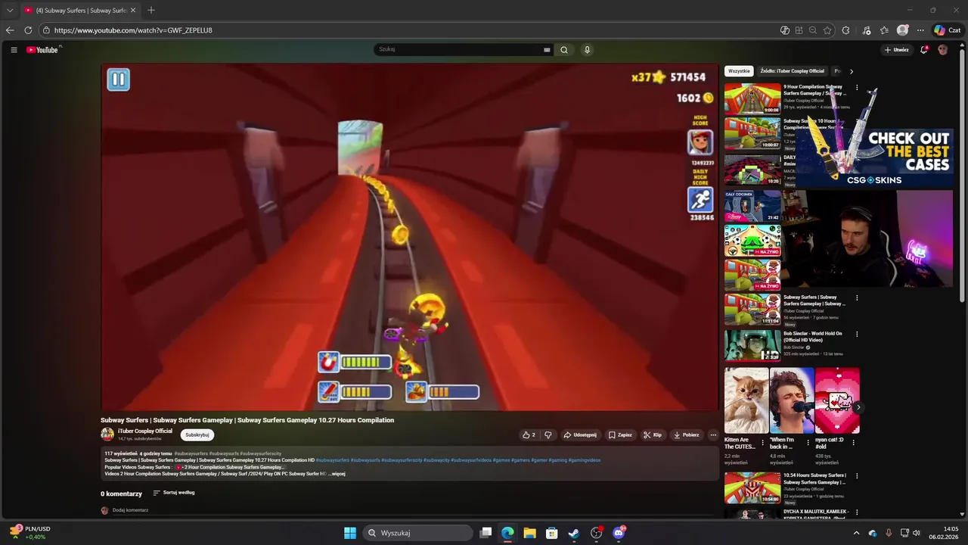The width and height of the screenshot is (968, 545).
Task: Open the tab actions dropdown arrow
Action: (x=10, y=11)
